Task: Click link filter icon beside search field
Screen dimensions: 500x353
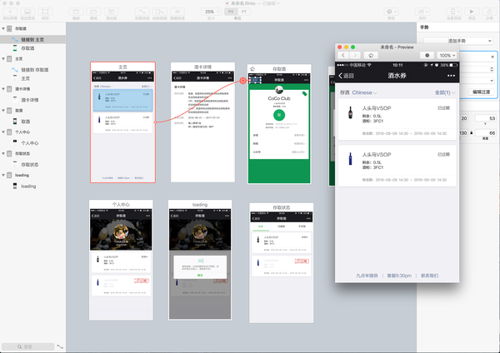Action: pyautogui.click(x=60, y=346)
